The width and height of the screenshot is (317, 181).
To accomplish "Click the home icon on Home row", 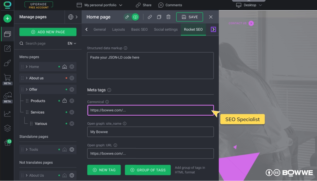I will (64, 67).
